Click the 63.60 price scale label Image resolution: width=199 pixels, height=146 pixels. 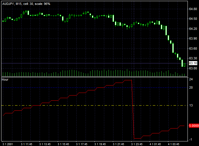point(193,48)
